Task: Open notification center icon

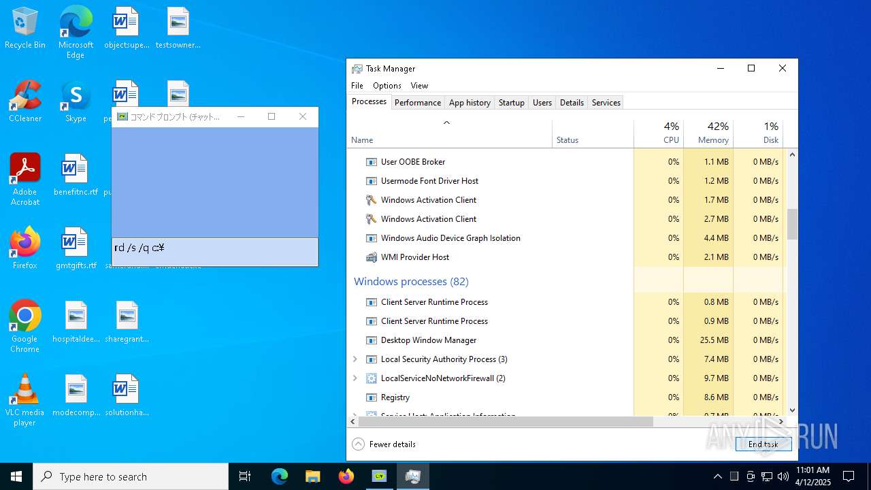Action: point(849,476)
